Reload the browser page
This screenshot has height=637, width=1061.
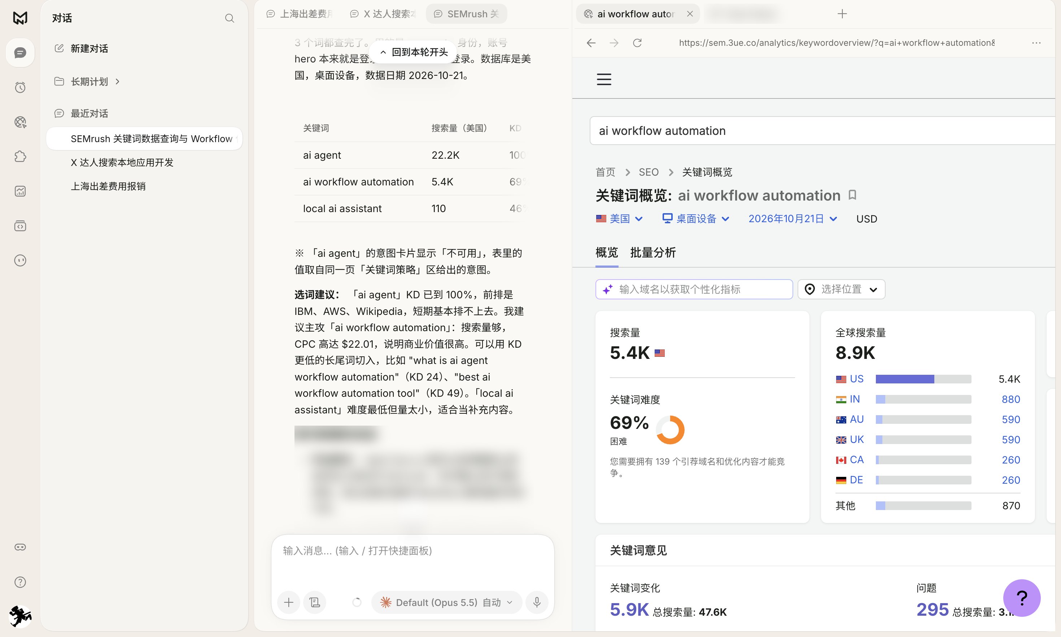pyautogui.click(x=637, y=43)
